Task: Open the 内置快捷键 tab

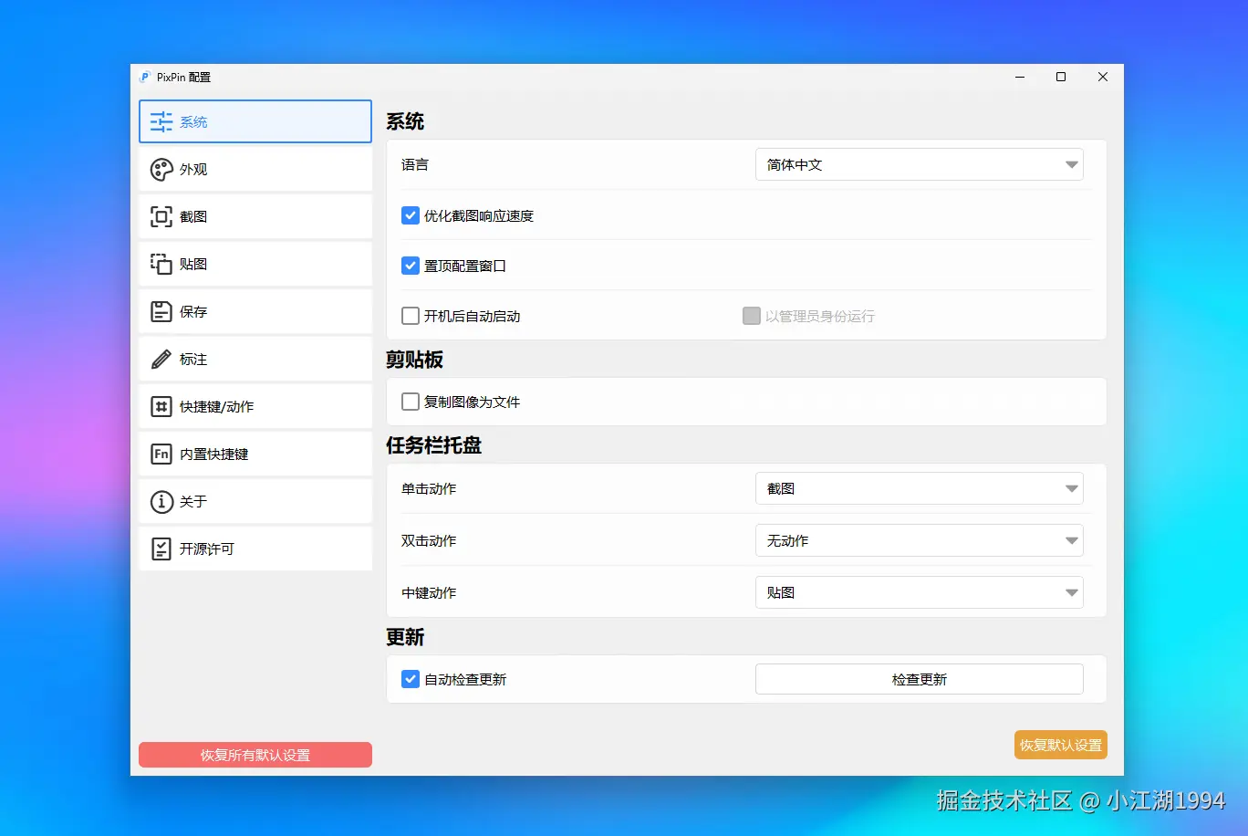Action: (255, 454)
